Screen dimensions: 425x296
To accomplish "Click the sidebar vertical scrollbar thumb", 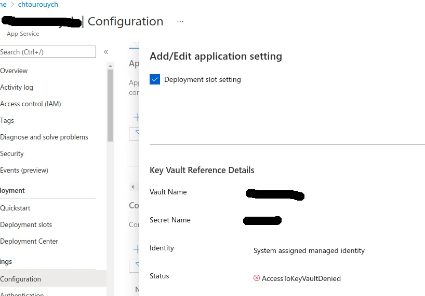I will [110, 104].
